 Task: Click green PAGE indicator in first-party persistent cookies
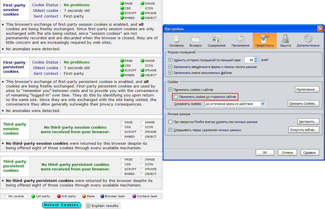coord(122,60)
